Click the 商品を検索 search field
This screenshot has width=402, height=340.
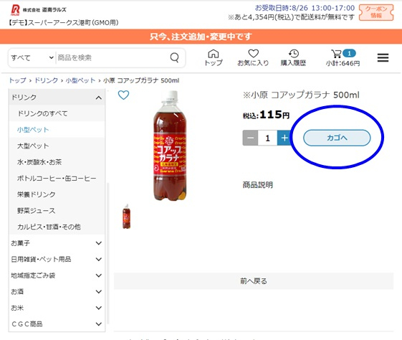click(x=112, y=57)
